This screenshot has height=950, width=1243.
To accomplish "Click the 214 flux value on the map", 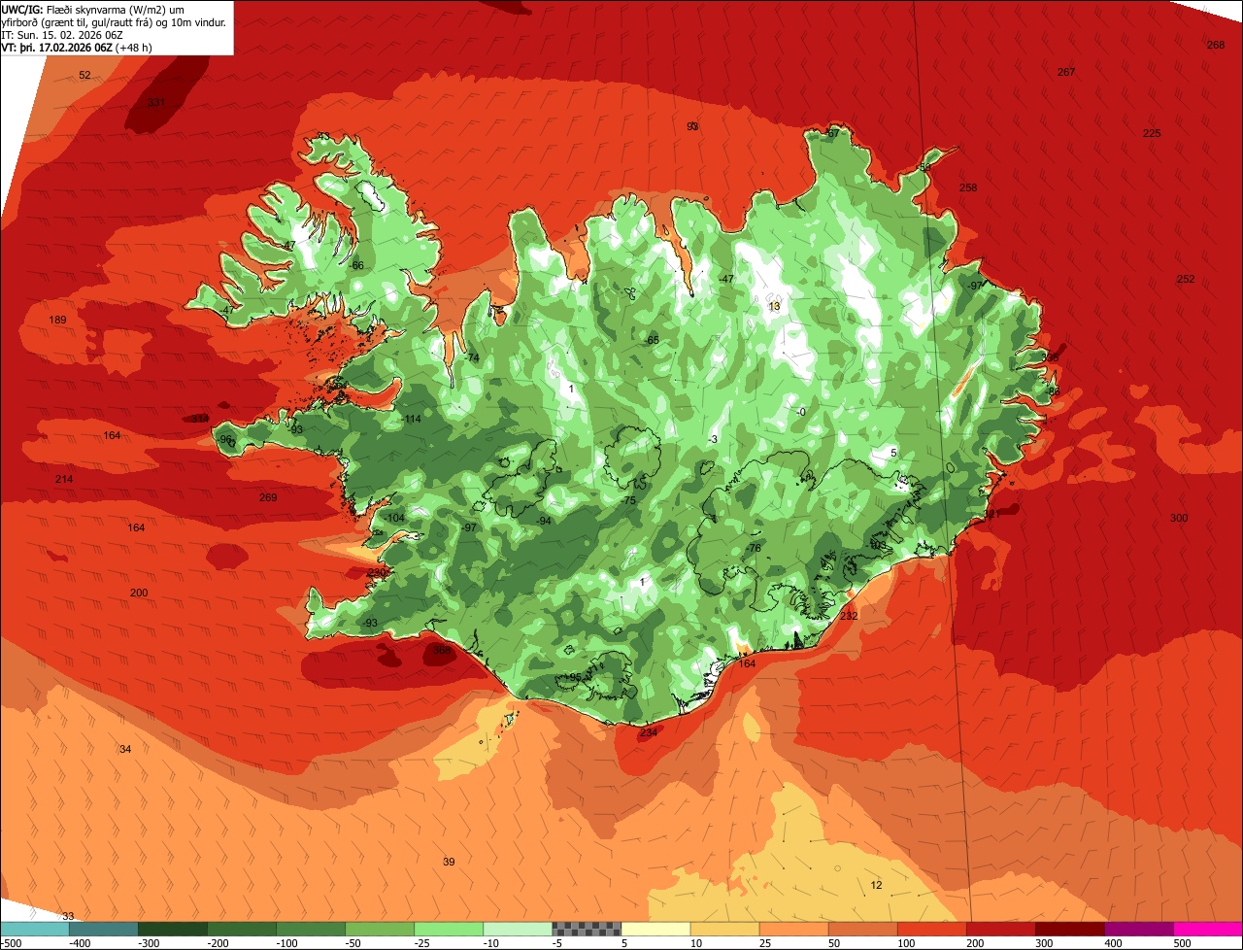I will [x=64, y=479].
